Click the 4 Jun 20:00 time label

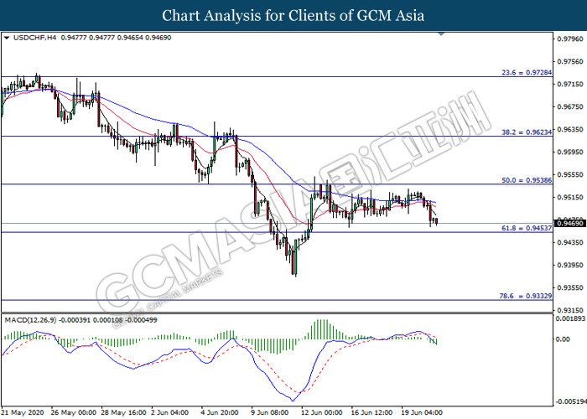point(220,412)
